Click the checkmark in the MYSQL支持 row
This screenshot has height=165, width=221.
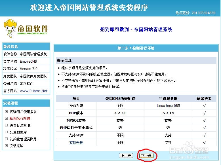(204, 120)
